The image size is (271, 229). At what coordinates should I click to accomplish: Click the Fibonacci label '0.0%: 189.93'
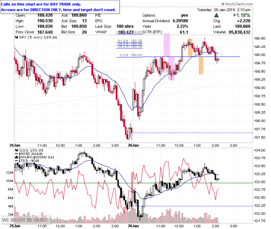tap(131, 55)
